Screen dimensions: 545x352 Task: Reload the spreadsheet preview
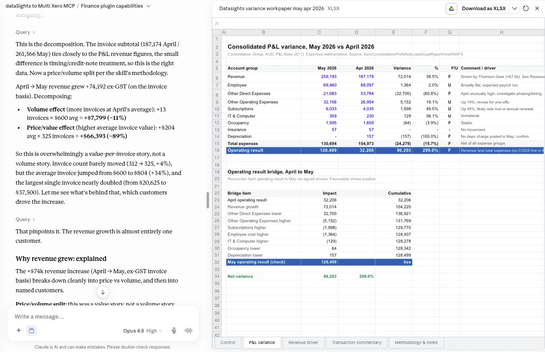[x=526, y=8]
